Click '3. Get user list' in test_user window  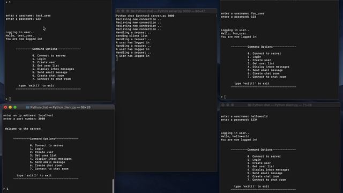point(46,65)
